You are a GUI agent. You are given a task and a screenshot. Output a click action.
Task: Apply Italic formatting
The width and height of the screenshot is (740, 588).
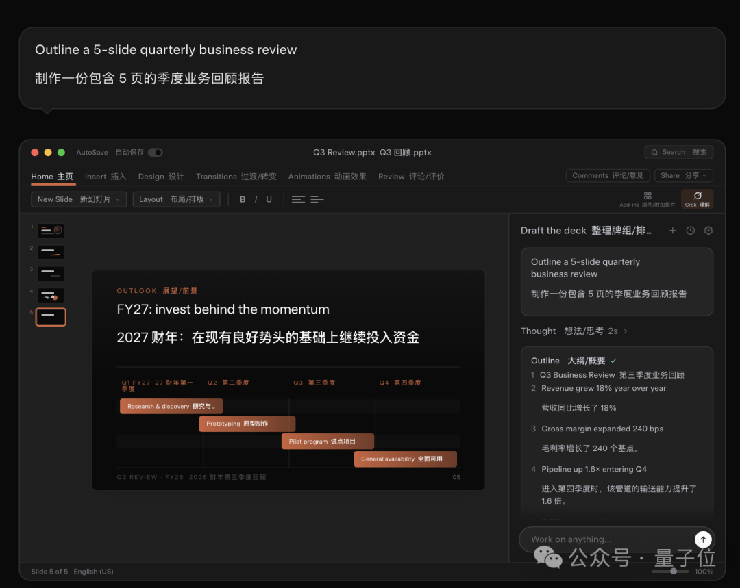[x=256, y=199]
